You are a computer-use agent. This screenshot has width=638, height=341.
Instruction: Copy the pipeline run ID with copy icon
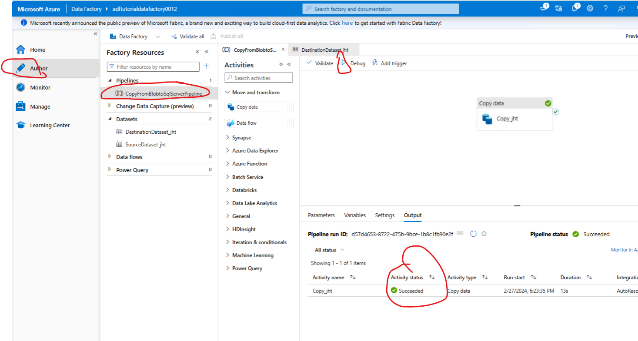[460, 234]
